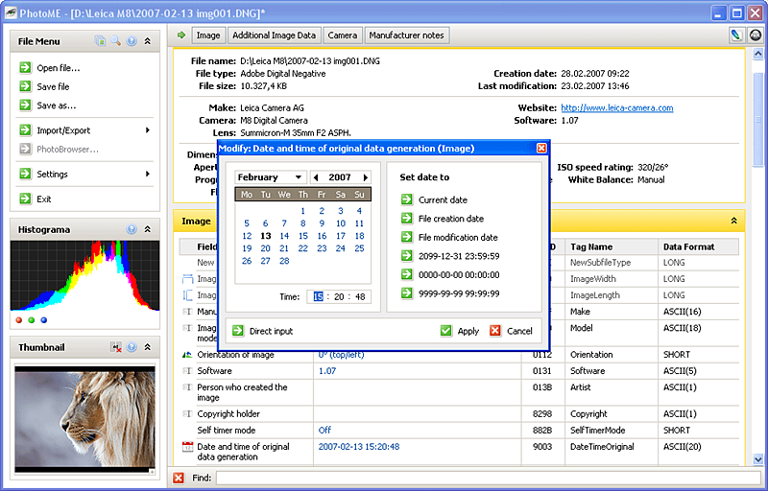Collapse the Histograma panel
Image resolution: width=768 pixels, height=491 pixels.
[x=148, y=229]
